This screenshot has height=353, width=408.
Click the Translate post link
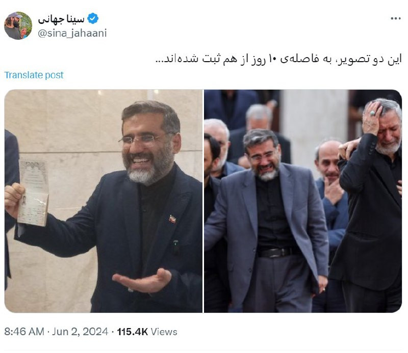coord(34,75)
